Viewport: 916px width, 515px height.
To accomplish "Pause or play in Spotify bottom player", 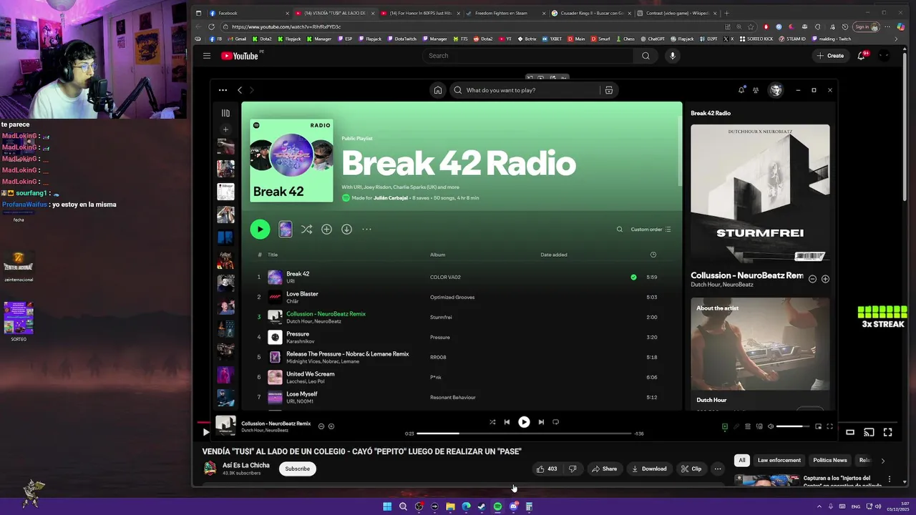I will tap(524, 422).
